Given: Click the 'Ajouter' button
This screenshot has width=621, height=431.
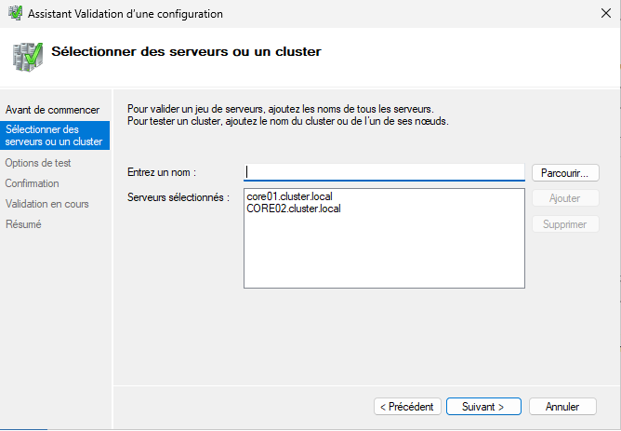Looking at the screenshot, I should (564, 198).
